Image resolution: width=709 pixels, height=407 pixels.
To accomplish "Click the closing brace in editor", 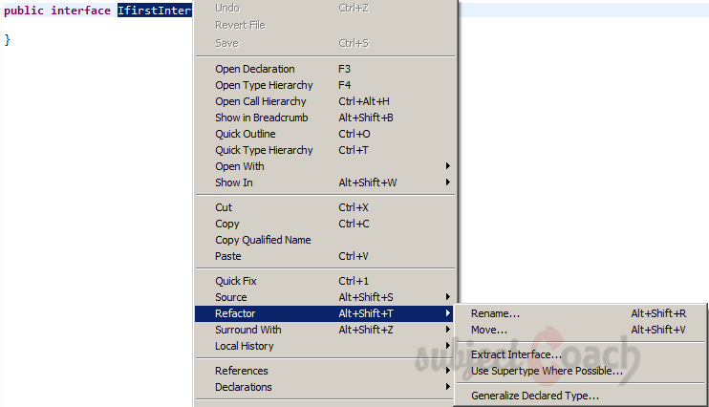I will (x=7, y=40).
